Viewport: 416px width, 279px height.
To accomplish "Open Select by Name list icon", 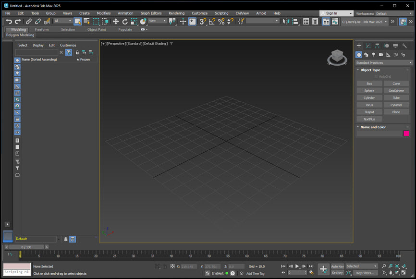I will click(86, 22).
